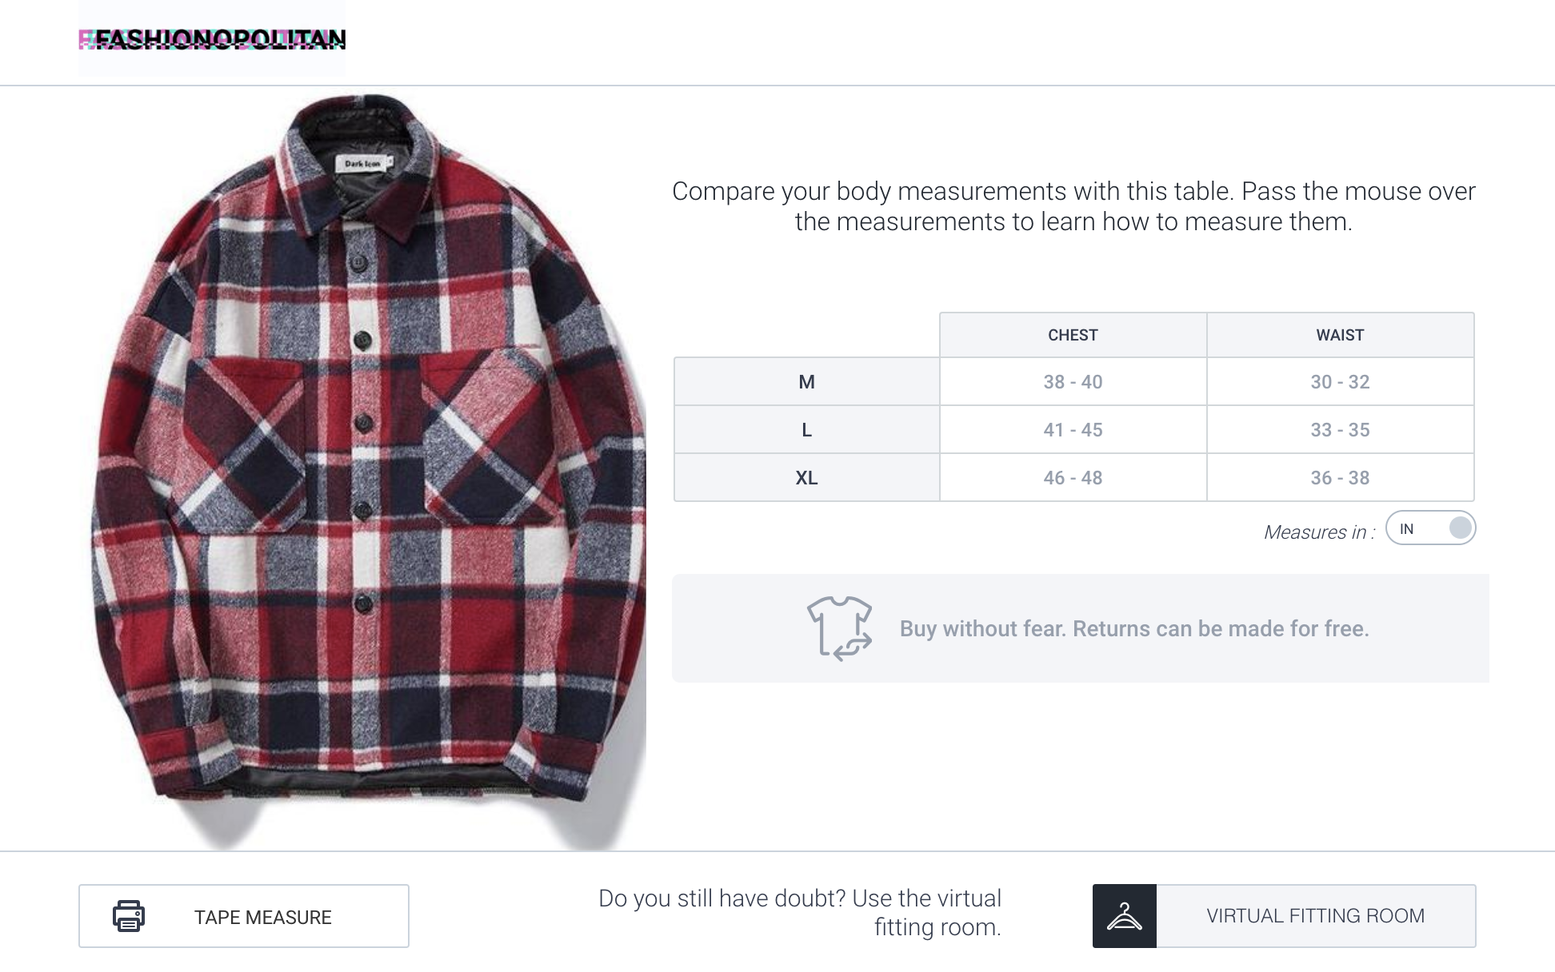This screenshot has height=972, width=1555.
Task: Click the shirt return icon
Action: [840, 628]
